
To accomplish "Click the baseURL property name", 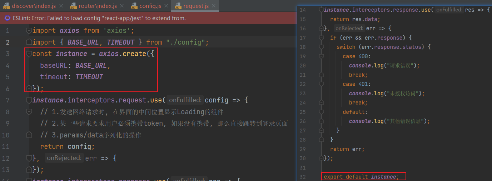I will pos(54,66).
